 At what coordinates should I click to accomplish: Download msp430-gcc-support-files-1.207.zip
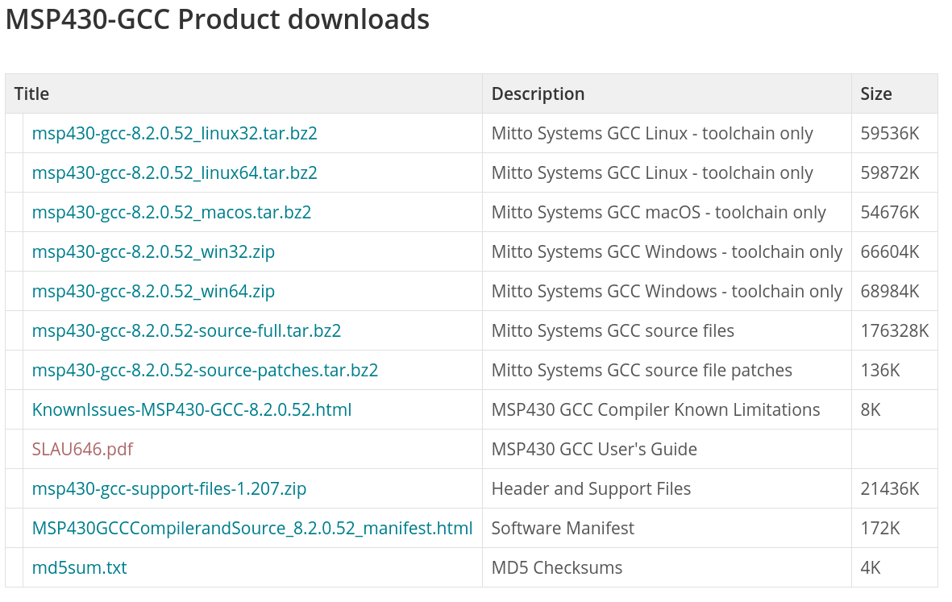(x=168, y=488)
